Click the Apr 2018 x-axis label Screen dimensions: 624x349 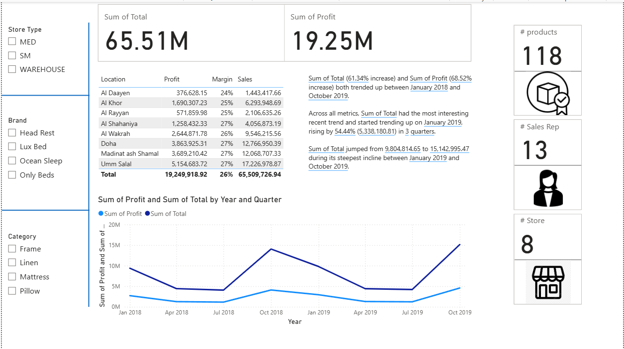pos(177,313)
